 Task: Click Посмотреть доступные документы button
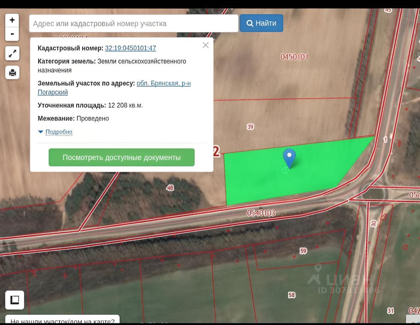[x=122, y=157]
